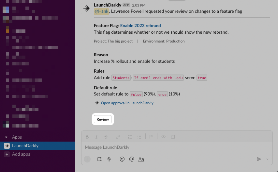
Task: Collapse the Apps sidebar section
Action: (x=6, y=137)
